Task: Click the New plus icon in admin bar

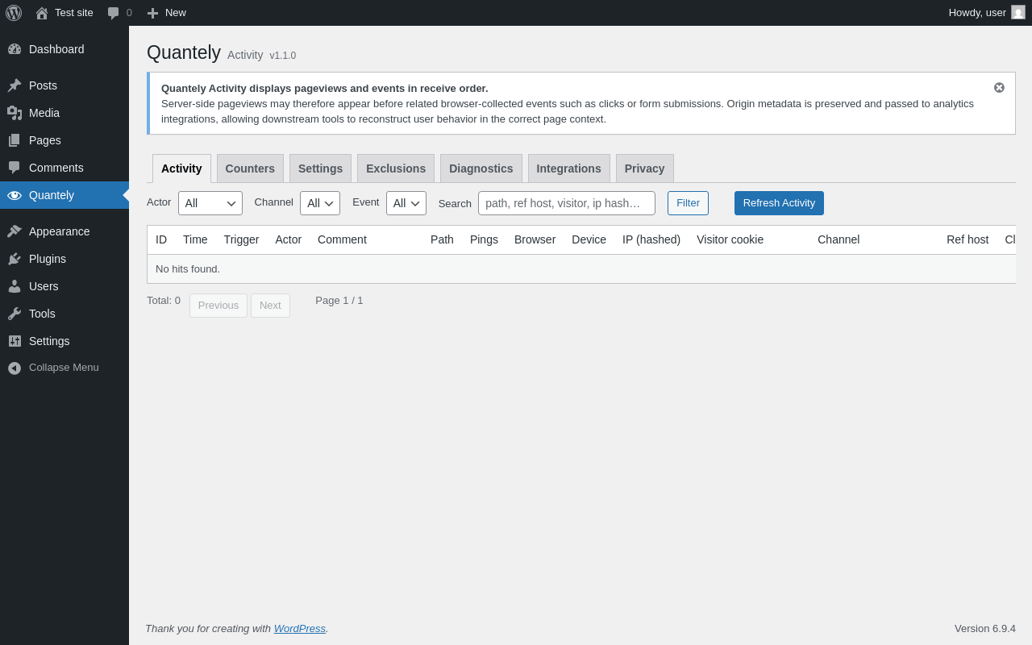Action: pos(152,13)
